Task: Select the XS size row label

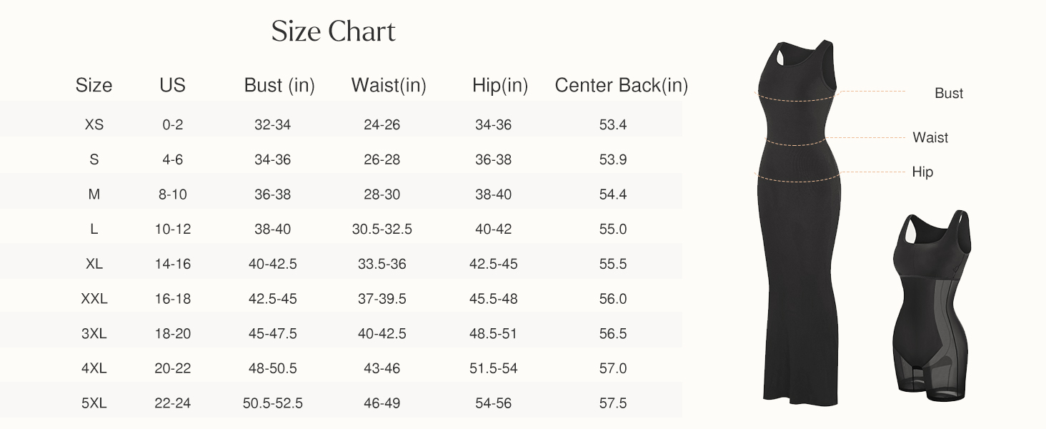Action: [x=94, y=124]
